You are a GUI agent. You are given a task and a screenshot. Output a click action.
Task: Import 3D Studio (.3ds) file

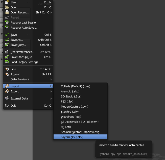[x=81, y=96]
